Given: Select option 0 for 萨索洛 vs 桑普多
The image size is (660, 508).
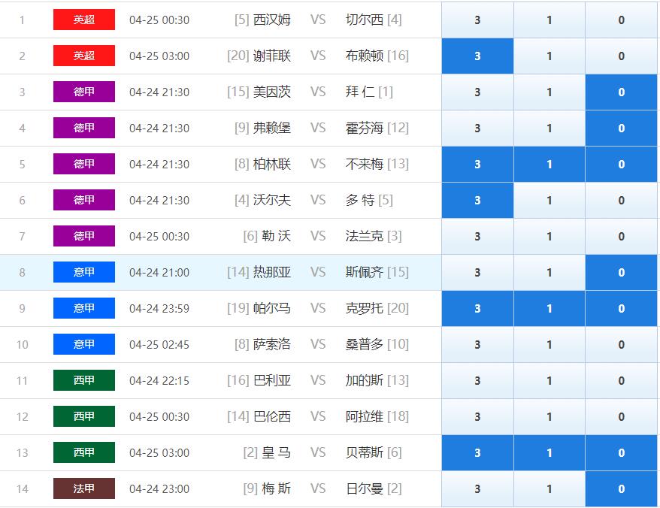Looking at the screenshot, I should pyautogui.click(x=621, y=345).
